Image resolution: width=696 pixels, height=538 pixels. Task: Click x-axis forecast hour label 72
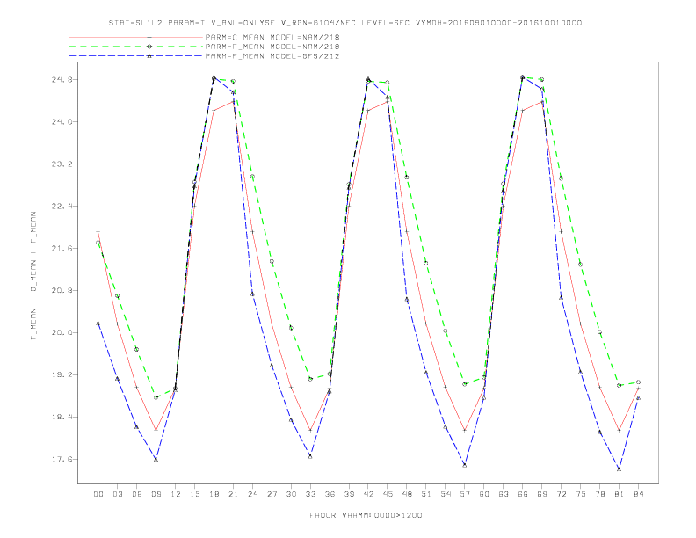tap(562, 494)
